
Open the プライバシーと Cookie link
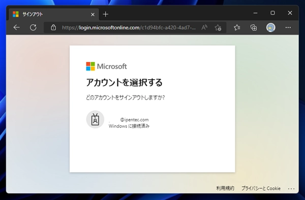point(261,188)
